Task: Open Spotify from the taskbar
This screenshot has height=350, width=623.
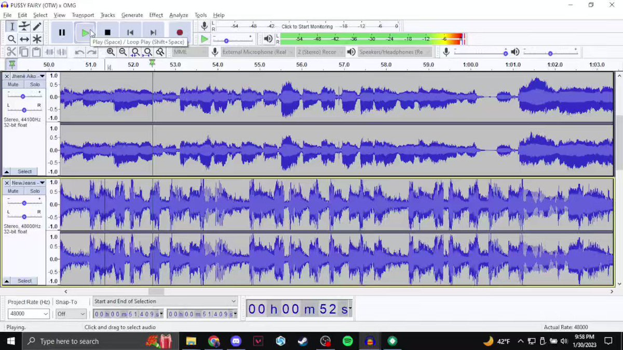Action: [347, 341]
